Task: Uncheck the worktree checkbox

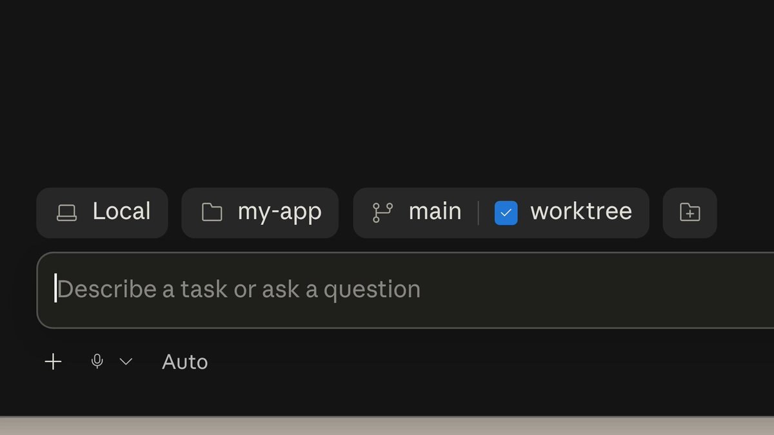Action: point(506,213)
